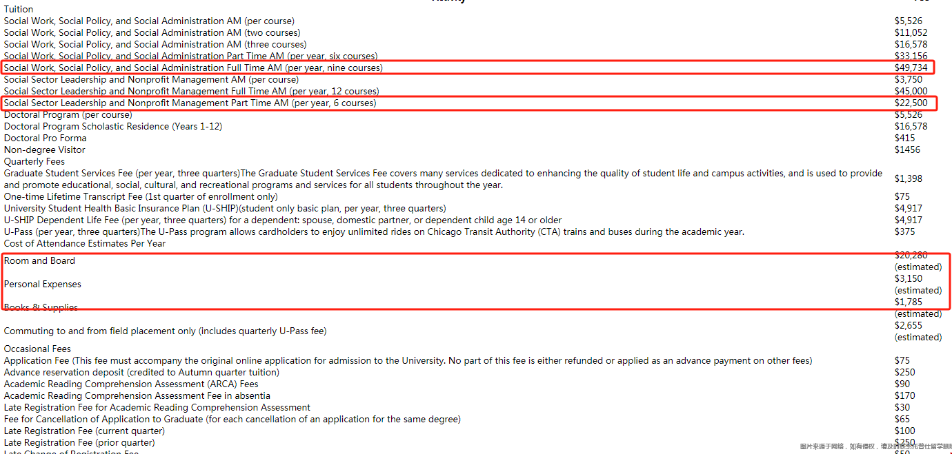Screen dimensions: 952x454
Task: Select the $49,734 tuition fee amount
Action: [x=911, y=68]
